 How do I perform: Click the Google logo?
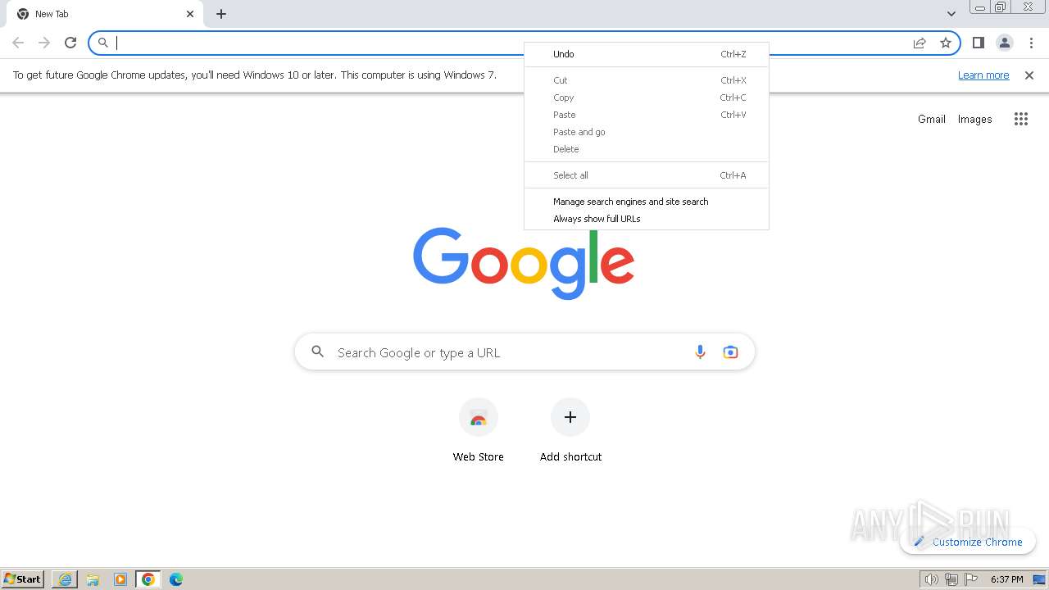point(524,263)
